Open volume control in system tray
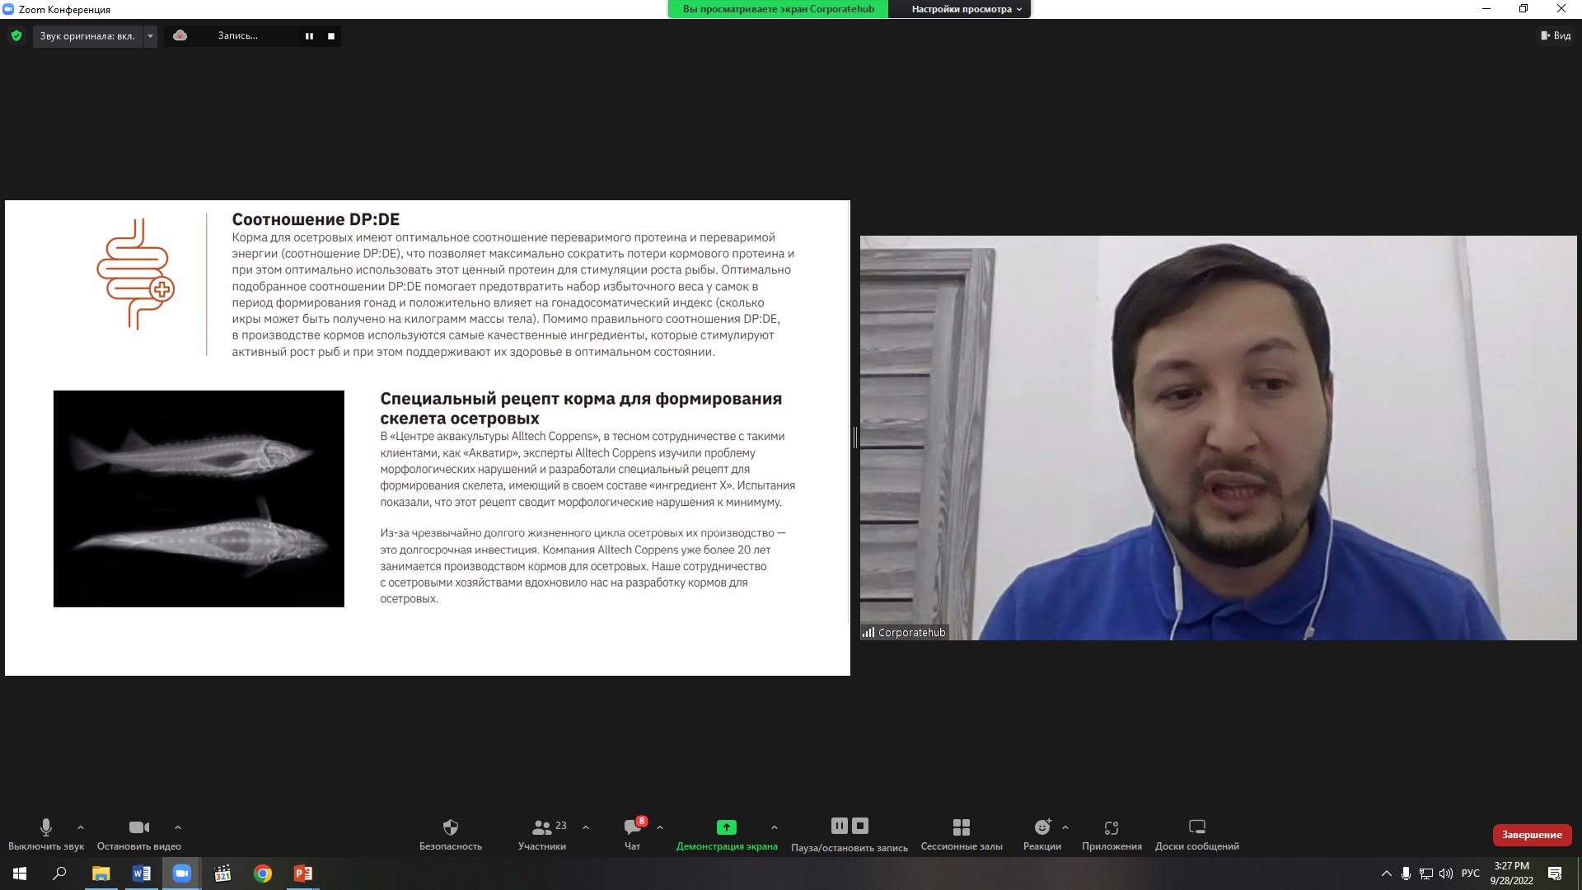Screen dimensions: 1582x890 (x=1446, y=874)
